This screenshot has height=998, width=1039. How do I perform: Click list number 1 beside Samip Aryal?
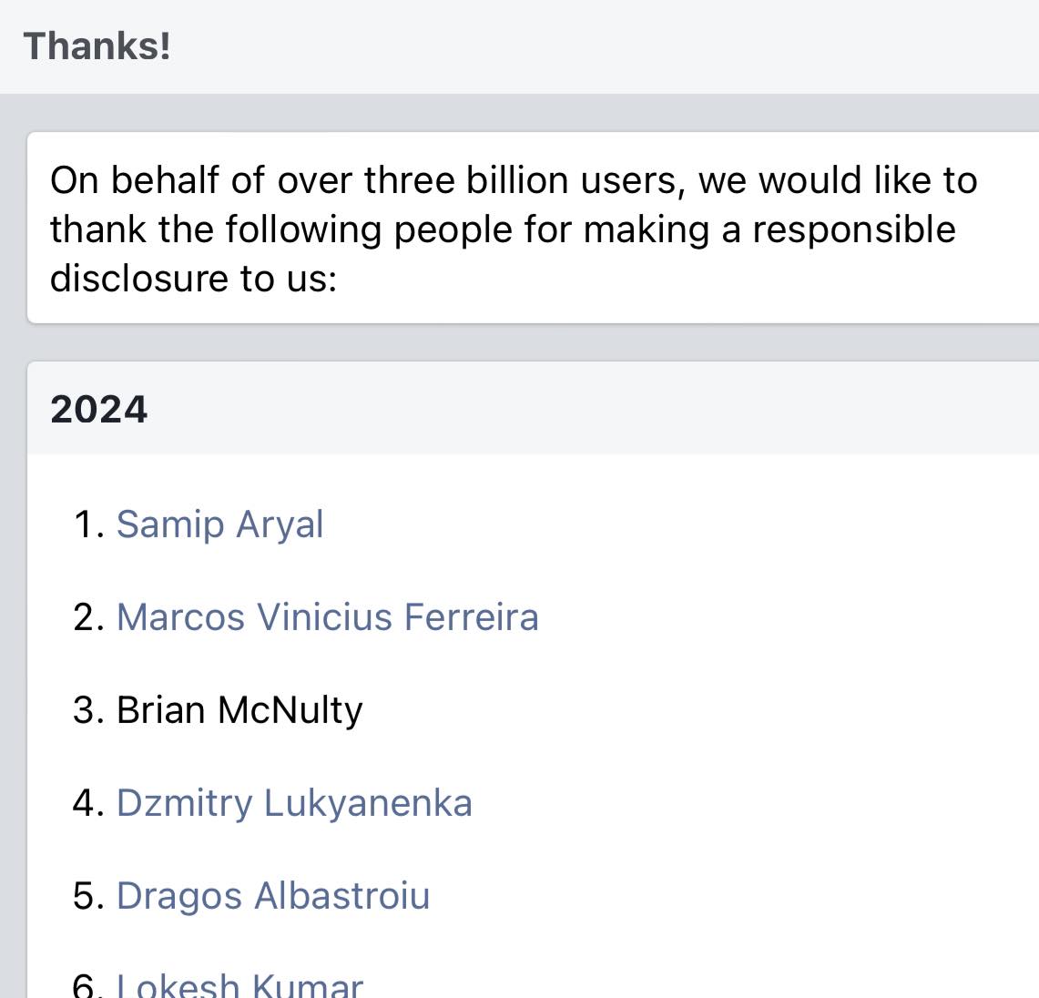(87, 524)
